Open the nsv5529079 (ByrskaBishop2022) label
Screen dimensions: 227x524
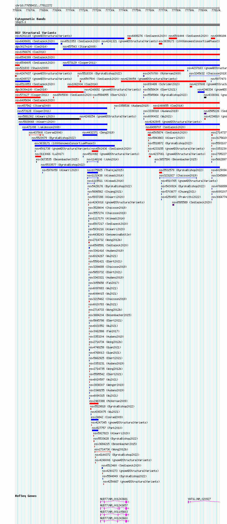point(54,138)
